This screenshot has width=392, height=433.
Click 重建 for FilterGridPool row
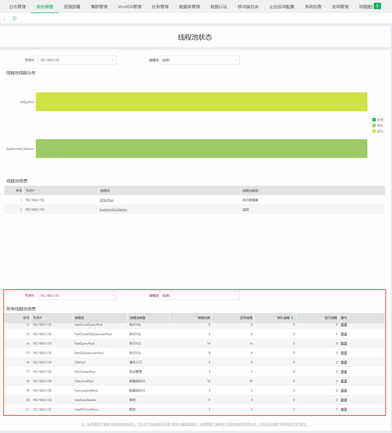click(x=344, y=381)
